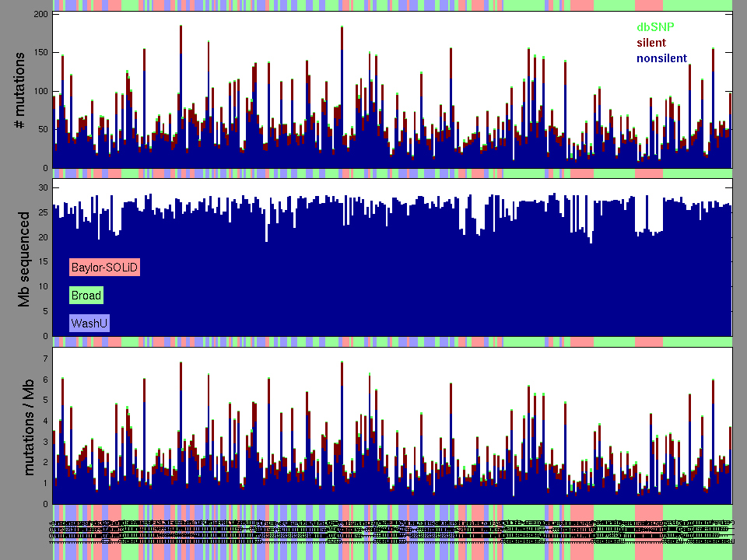The image size is (747, 560).
Task: Click the 6 tick on the mutations / Mb axis
Action: coord(46,380)
